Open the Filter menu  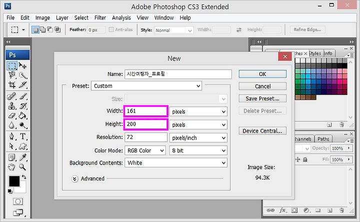click(x=100, y=17)
